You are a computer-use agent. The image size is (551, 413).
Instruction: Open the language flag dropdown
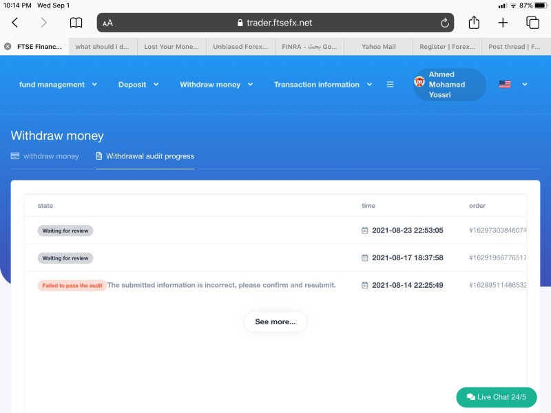pyautogui.click(x=513, y=84)
